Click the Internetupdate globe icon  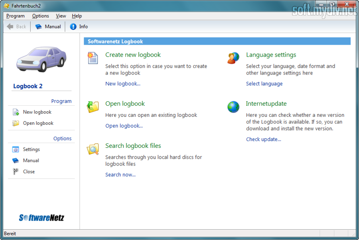point(233,107)
